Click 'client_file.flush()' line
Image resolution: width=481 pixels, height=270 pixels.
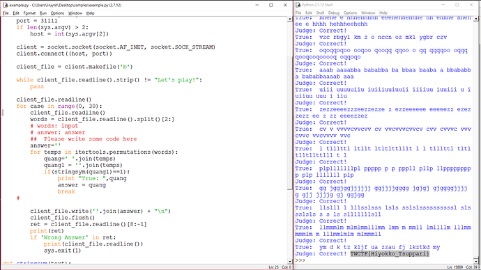click(x=62, y=218)
